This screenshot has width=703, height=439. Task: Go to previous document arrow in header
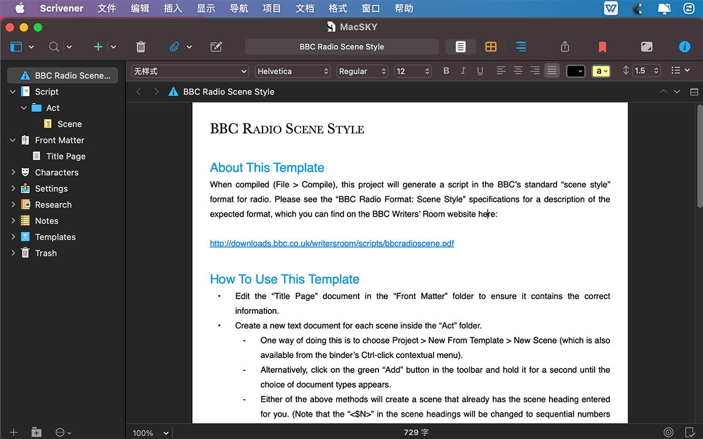[664, 92]
